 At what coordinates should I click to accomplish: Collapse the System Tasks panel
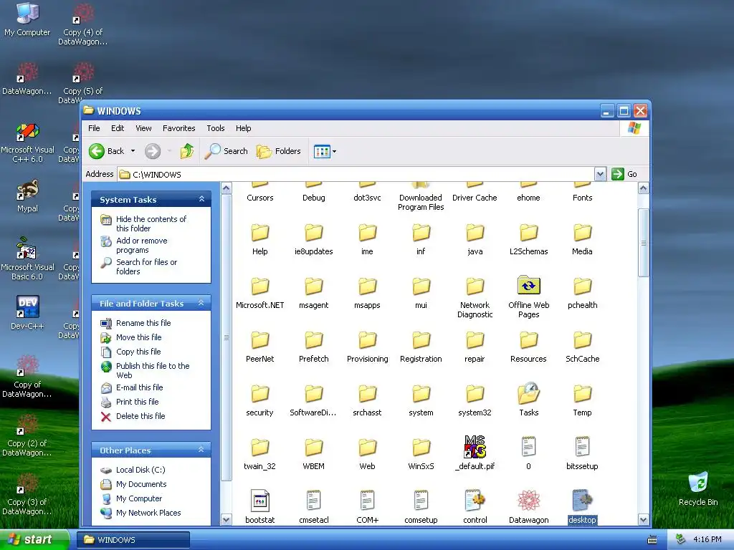pos(201,199)
